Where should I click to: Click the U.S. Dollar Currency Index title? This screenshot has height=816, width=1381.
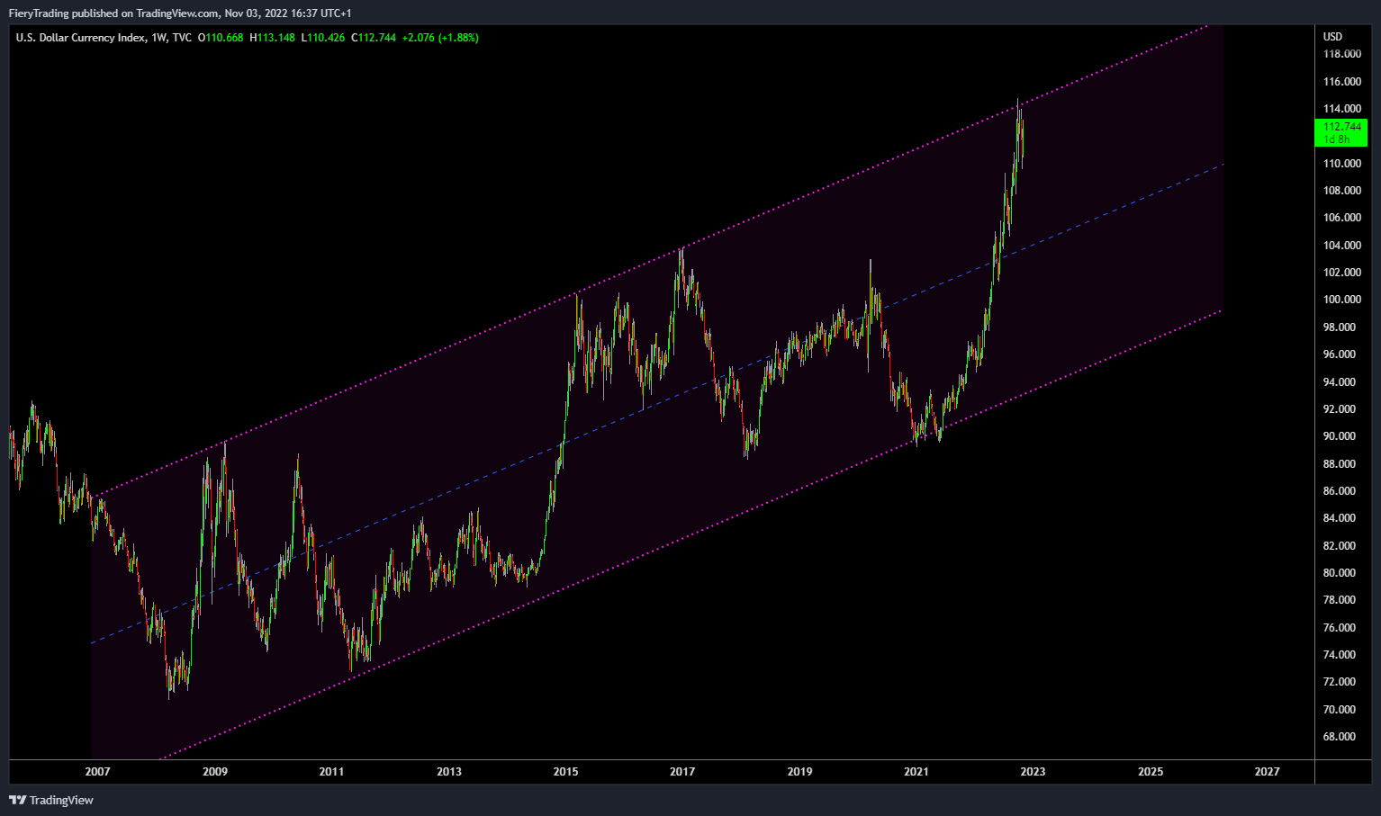click(x=79, y=38)
